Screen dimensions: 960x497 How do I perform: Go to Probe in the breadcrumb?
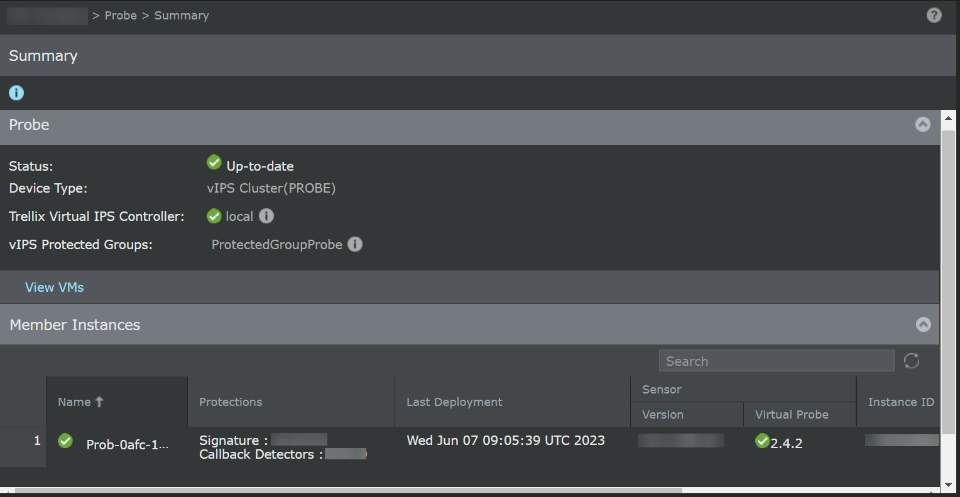pos(121,16)
